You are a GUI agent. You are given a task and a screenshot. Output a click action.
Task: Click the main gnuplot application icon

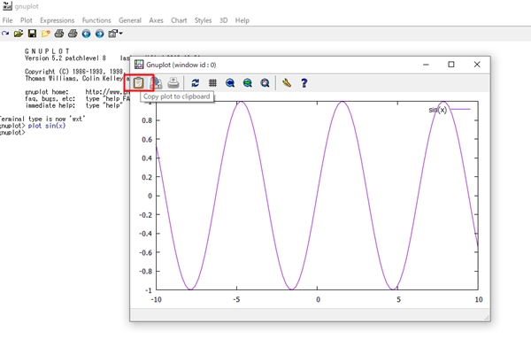tap(7, 6)
